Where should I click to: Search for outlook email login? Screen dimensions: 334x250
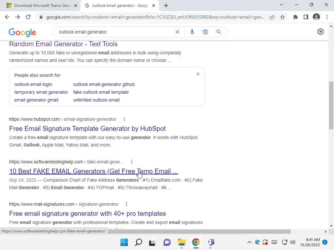click(x=33, y=84)
